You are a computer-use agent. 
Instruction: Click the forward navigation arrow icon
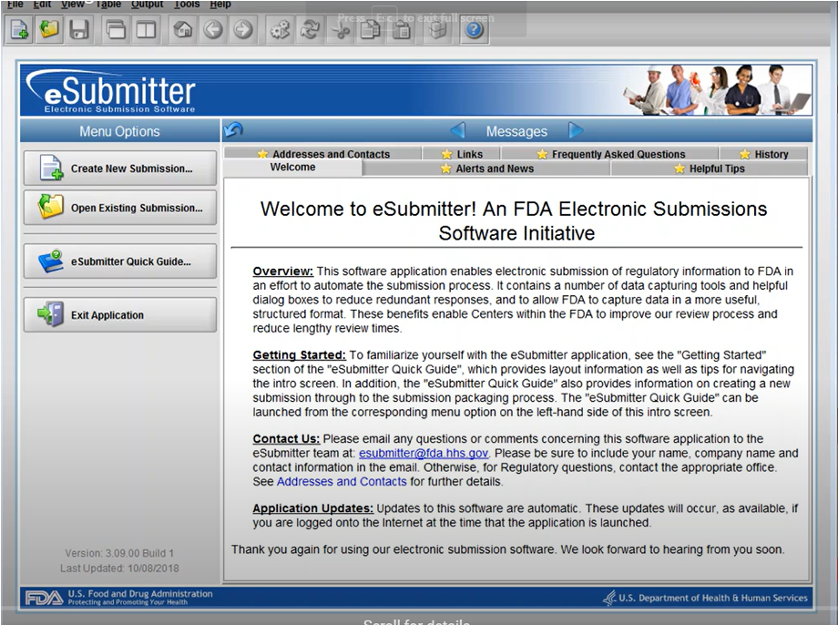[242, 29]
